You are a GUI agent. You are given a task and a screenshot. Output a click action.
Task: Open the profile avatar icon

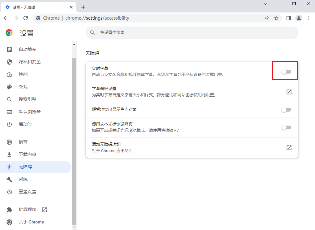click(x=299, y=18)
